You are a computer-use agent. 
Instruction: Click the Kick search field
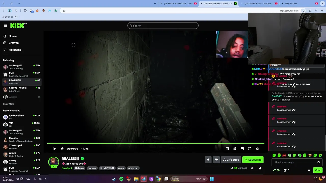click(163, 26)
